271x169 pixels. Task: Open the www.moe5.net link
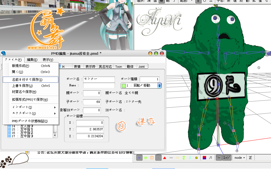(42, 47)
